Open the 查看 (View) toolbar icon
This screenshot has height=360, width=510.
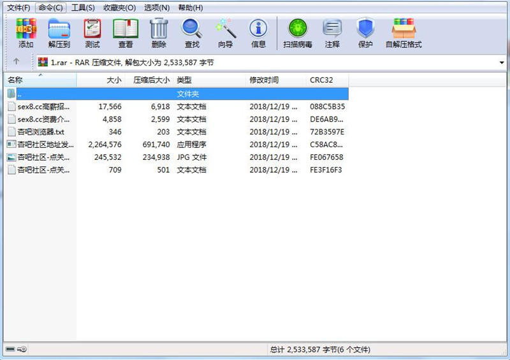click(126, 29)
